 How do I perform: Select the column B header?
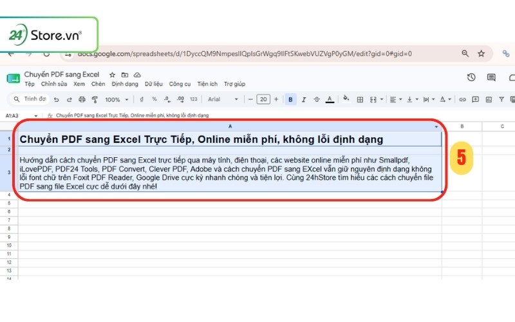(x=462, y=126)
